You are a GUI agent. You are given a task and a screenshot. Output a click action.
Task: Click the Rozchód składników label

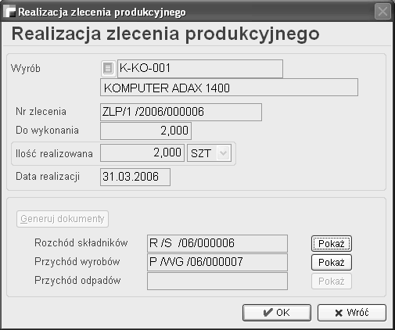click(81, 242)
